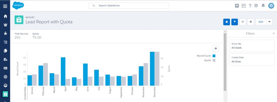Open the Contacts card sidebar icon
Screen dimensions: 277x102
coord(5,68)
